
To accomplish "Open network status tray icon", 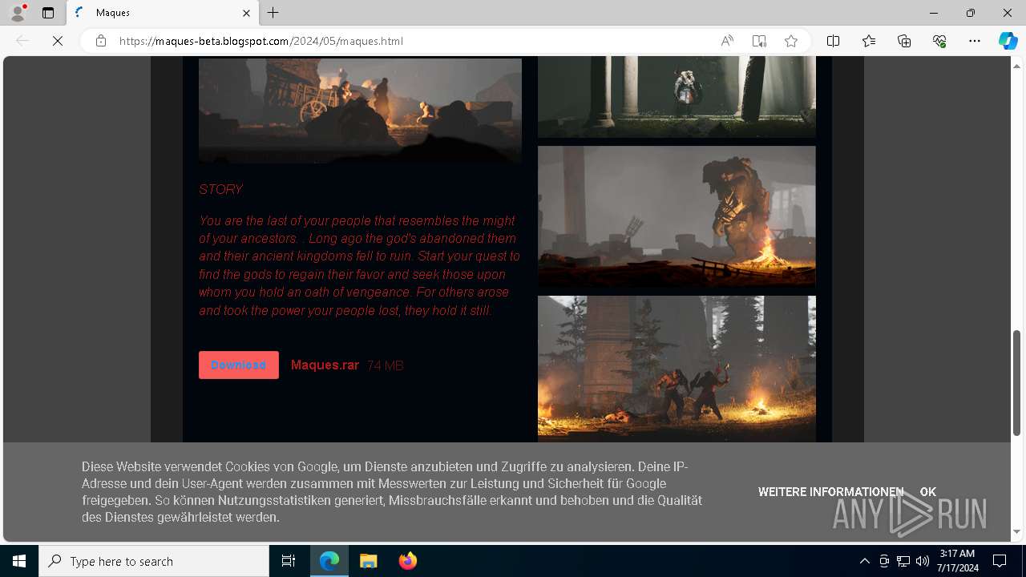I will (x=903, y=561).
